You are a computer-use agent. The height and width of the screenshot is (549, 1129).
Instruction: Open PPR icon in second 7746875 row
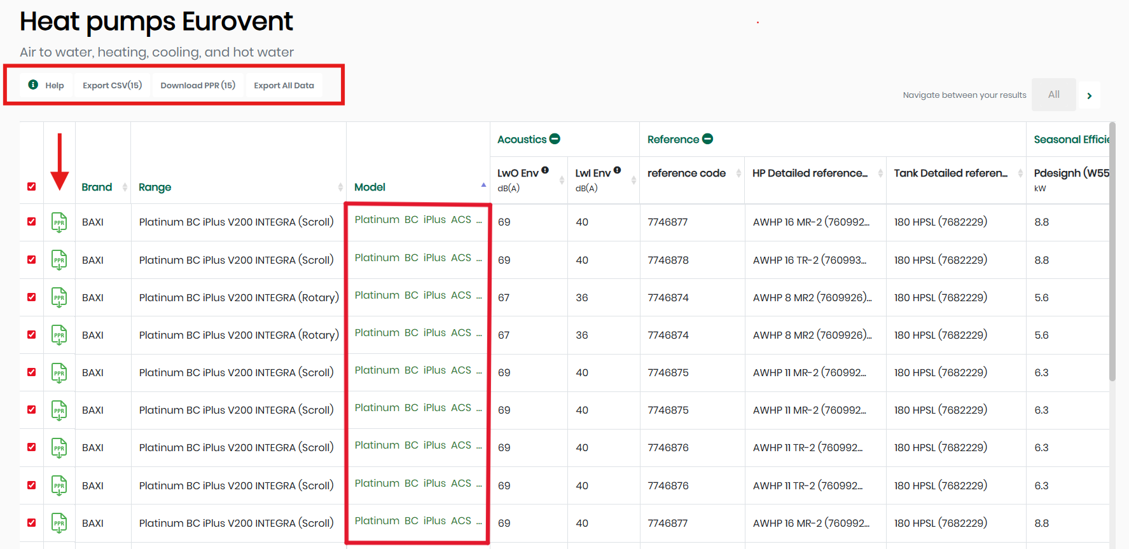[59, 410]
